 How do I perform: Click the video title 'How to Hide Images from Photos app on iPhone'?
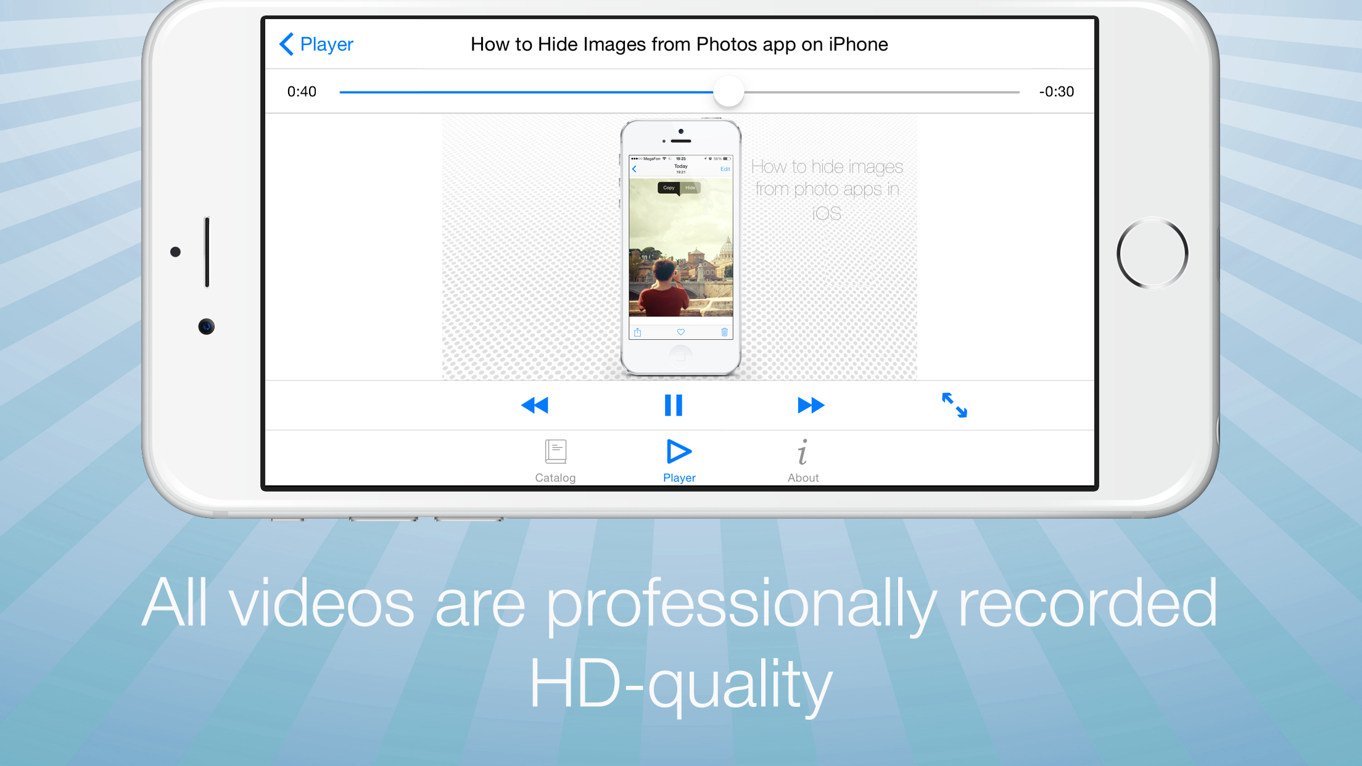679,44
